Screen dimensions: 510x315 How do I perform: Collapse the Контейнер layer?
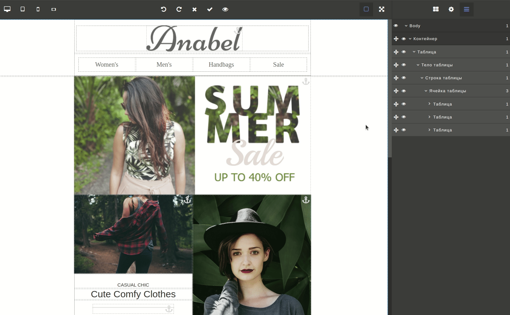(410, 39)
